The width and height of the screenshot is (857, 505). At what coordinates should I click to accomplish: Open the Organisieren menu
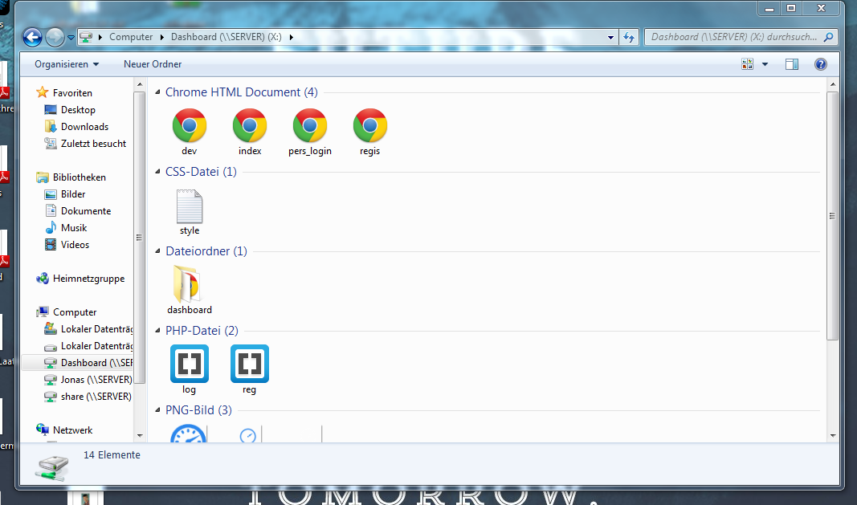point(67,64)
